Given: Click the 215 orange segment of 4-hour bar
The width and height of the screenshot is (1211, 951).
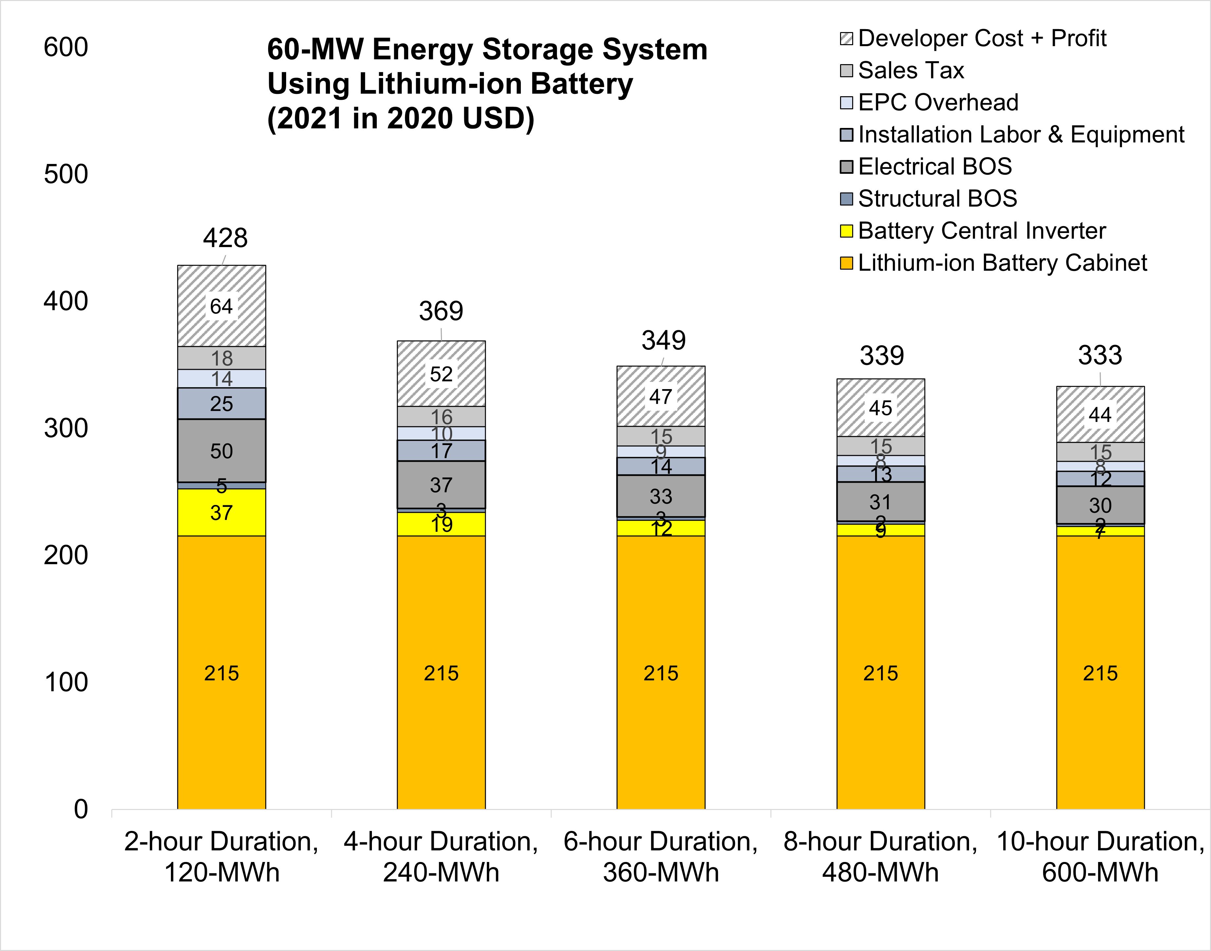Looking at the screenshot, I should click(441, 673).
